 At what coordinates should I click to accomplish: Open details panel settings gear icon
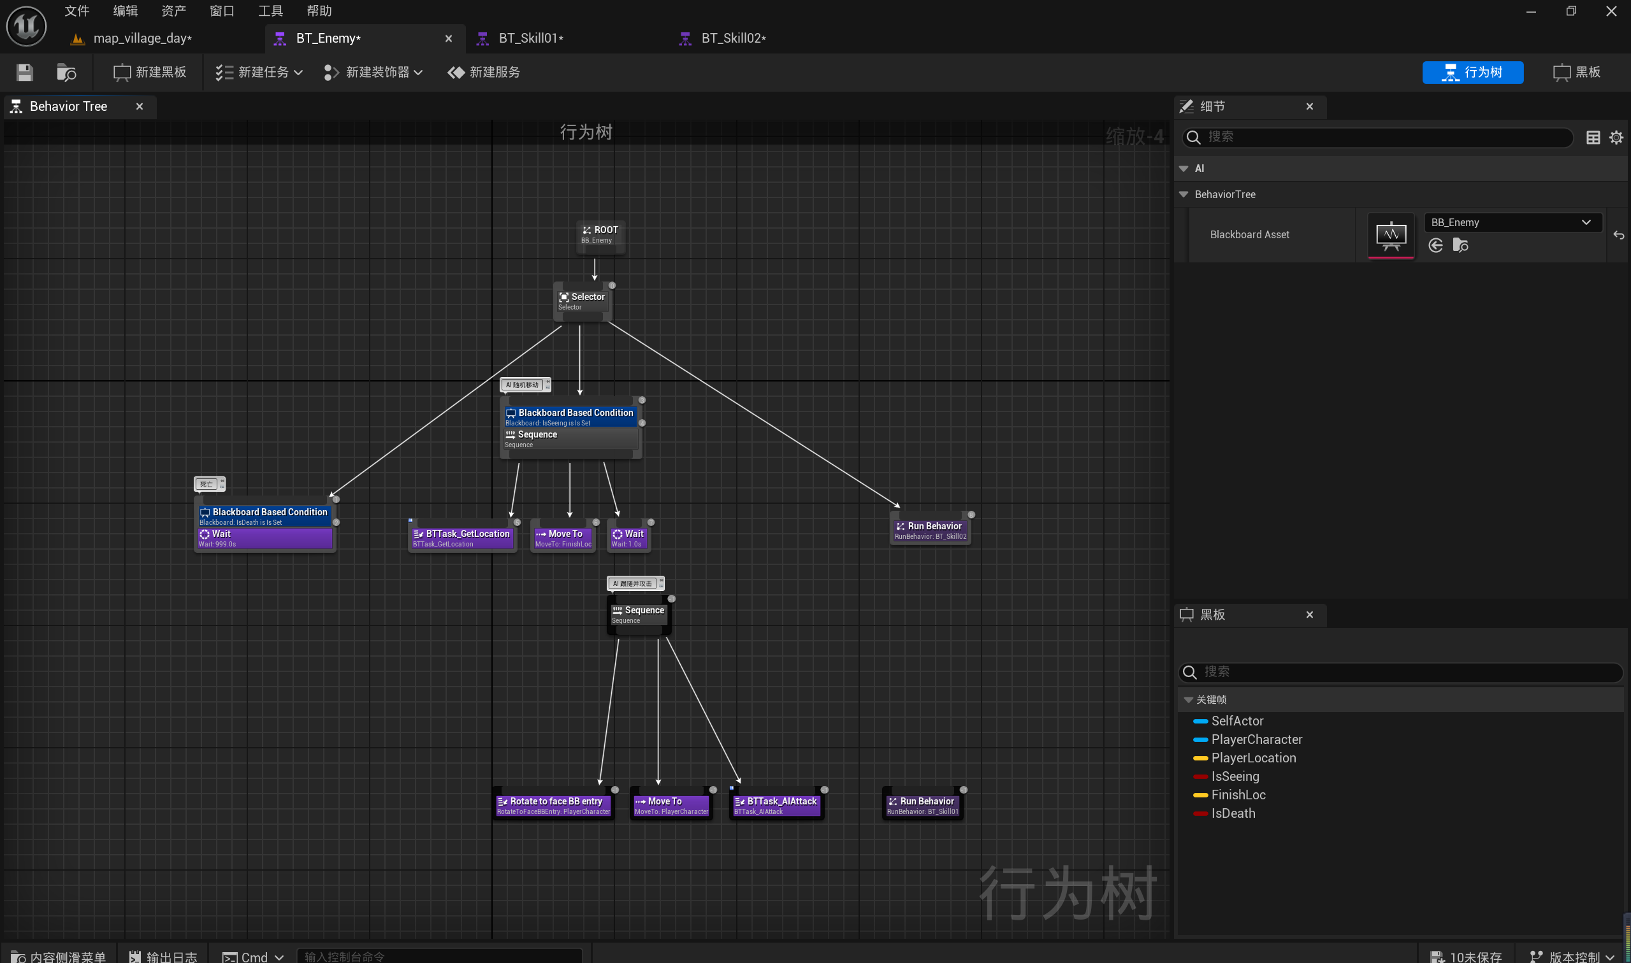point(1616,137)
